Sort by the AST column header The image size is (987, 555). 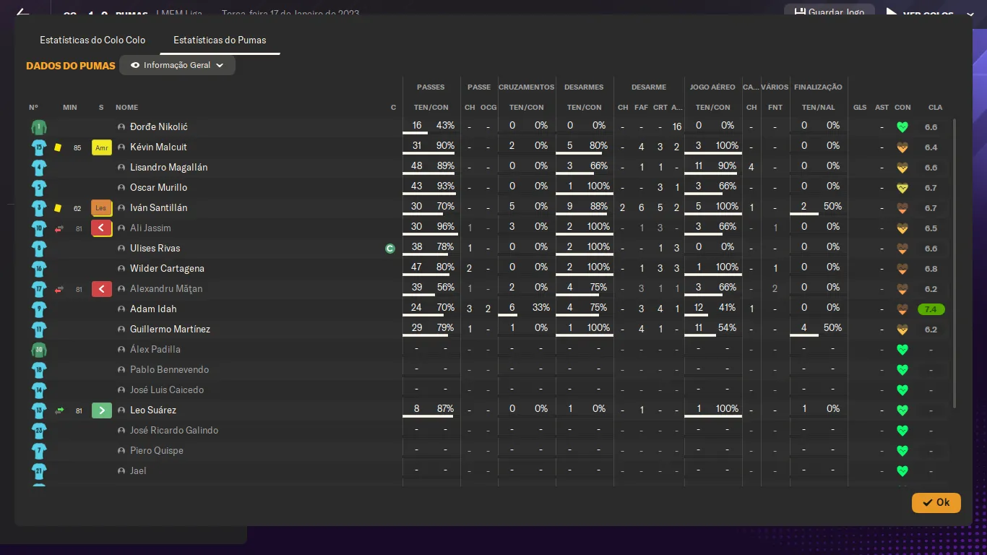[882, 107]
